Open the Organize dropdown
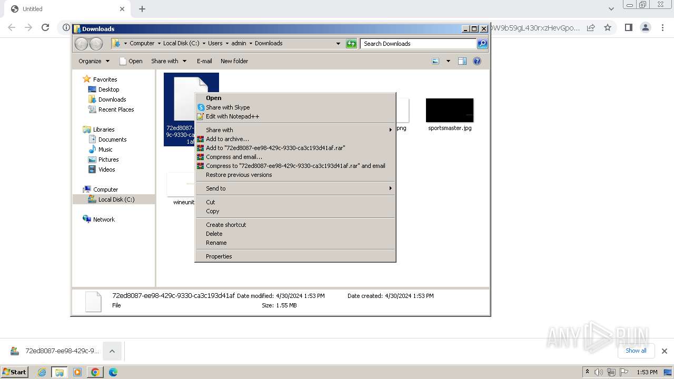Screen dimensions: 674x379 (x=94, y=61)
